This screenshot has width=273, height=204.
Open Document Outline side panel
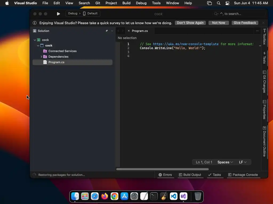coord(264,141)
